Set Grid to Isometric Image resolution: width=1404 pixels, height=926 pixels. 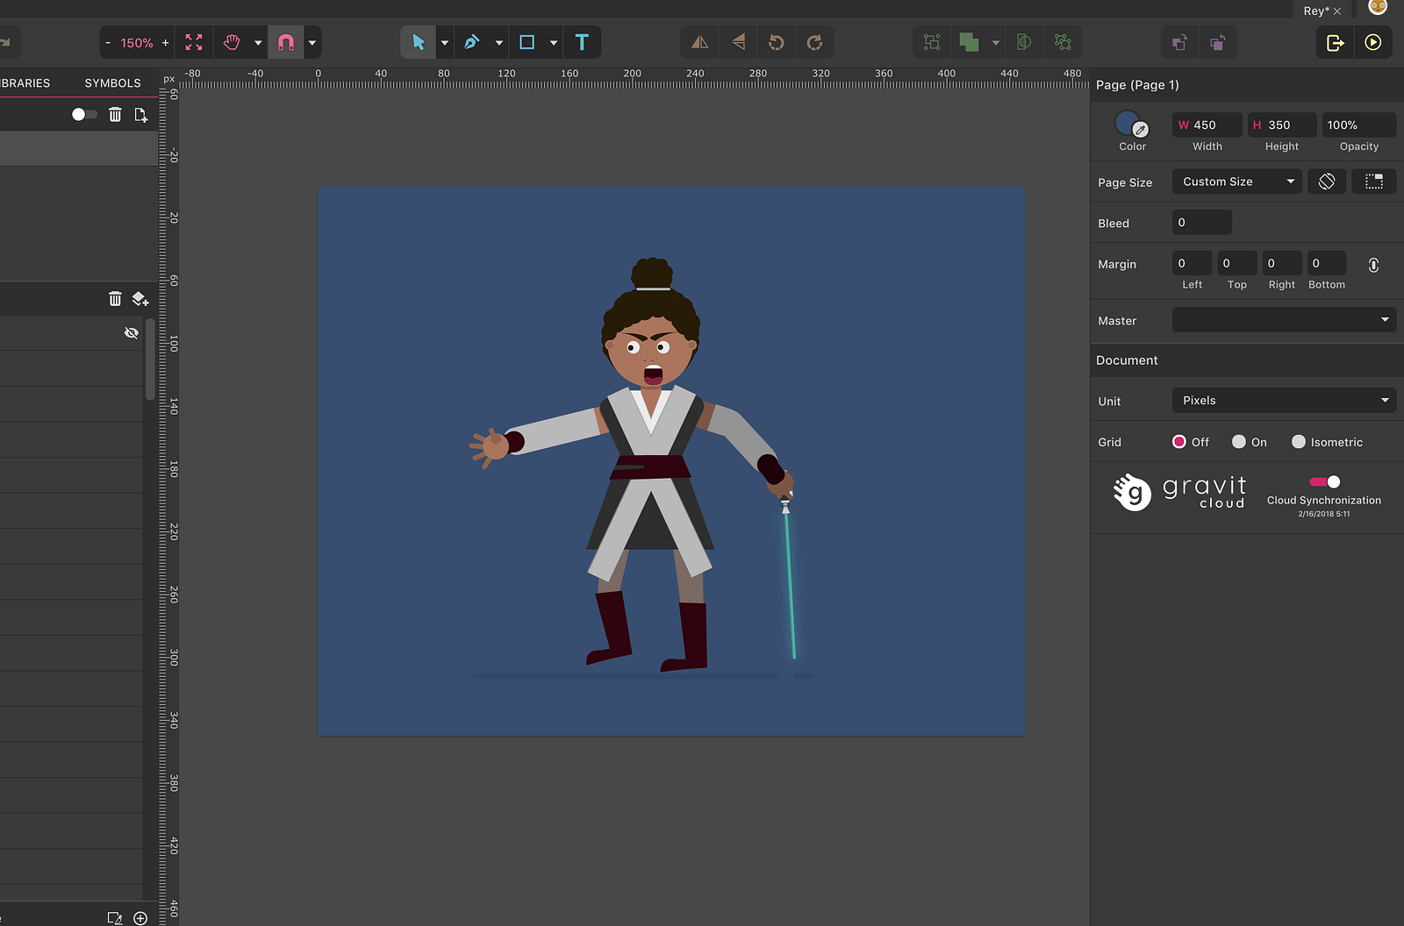(x=1299, y=442)
